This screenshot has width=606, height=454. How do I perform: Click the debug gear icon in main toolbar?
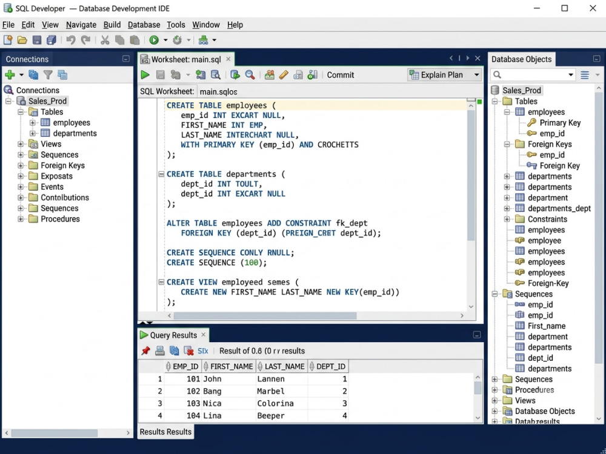[178, 40]
